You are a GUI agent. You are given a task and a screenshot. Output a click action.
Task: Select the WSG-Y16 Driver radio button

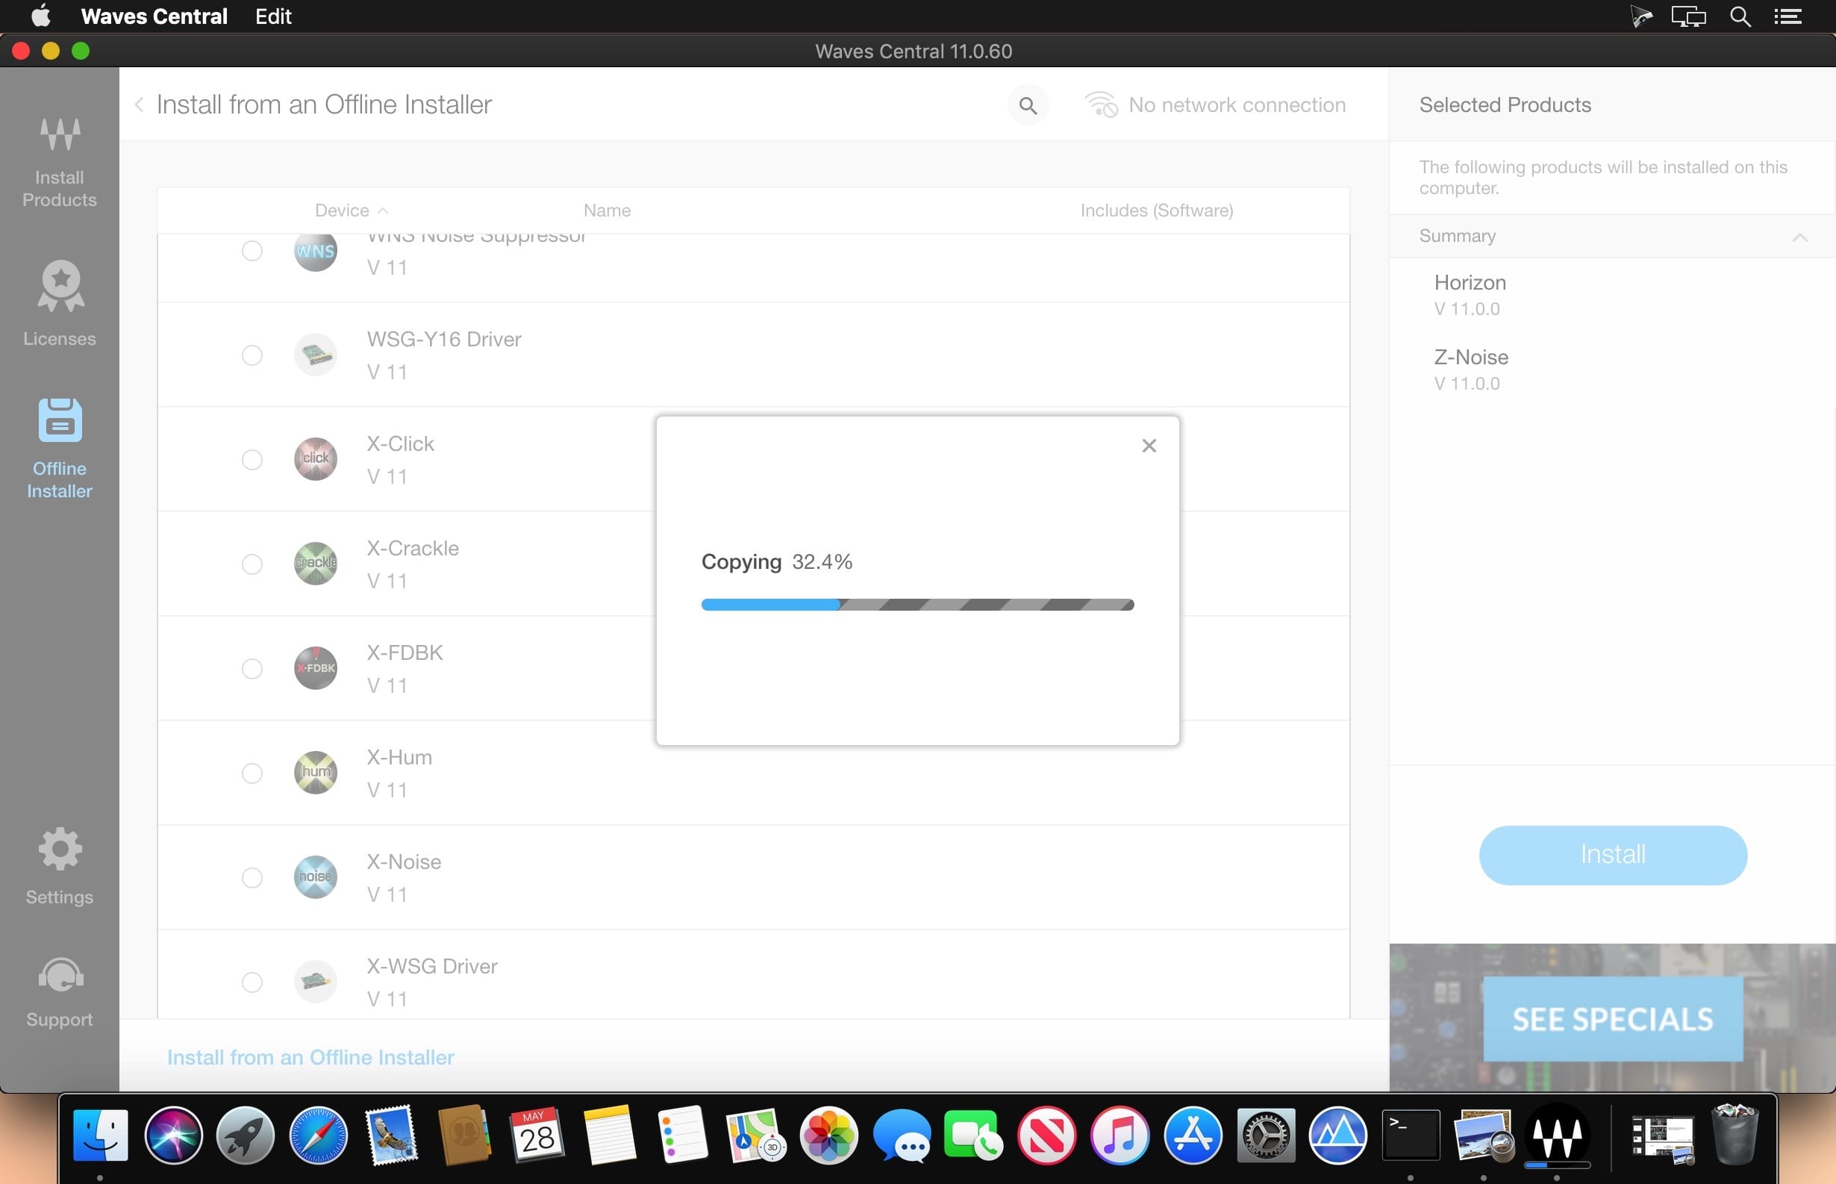pos(252,355)
